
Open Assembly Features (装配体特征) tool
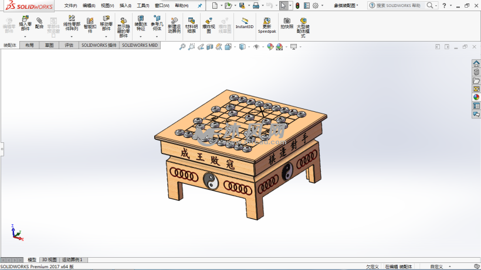pos(141,23)
